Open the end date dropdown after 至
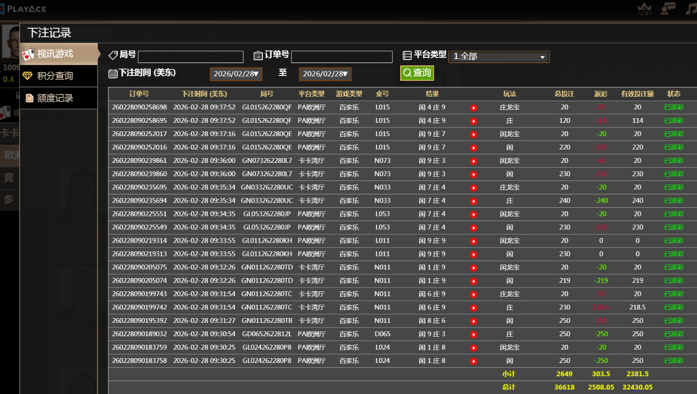This screenshot has width=697, height=394. coord(324,74)
